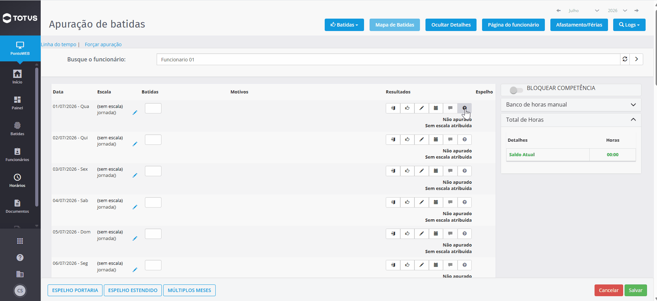Open the Logs dropdown button
The image size is (657, 301).
629,25
